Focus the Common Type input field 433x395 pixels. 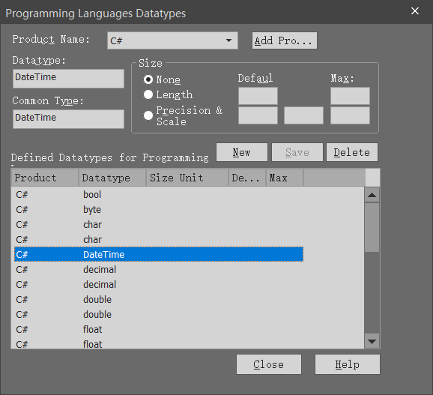68,119
